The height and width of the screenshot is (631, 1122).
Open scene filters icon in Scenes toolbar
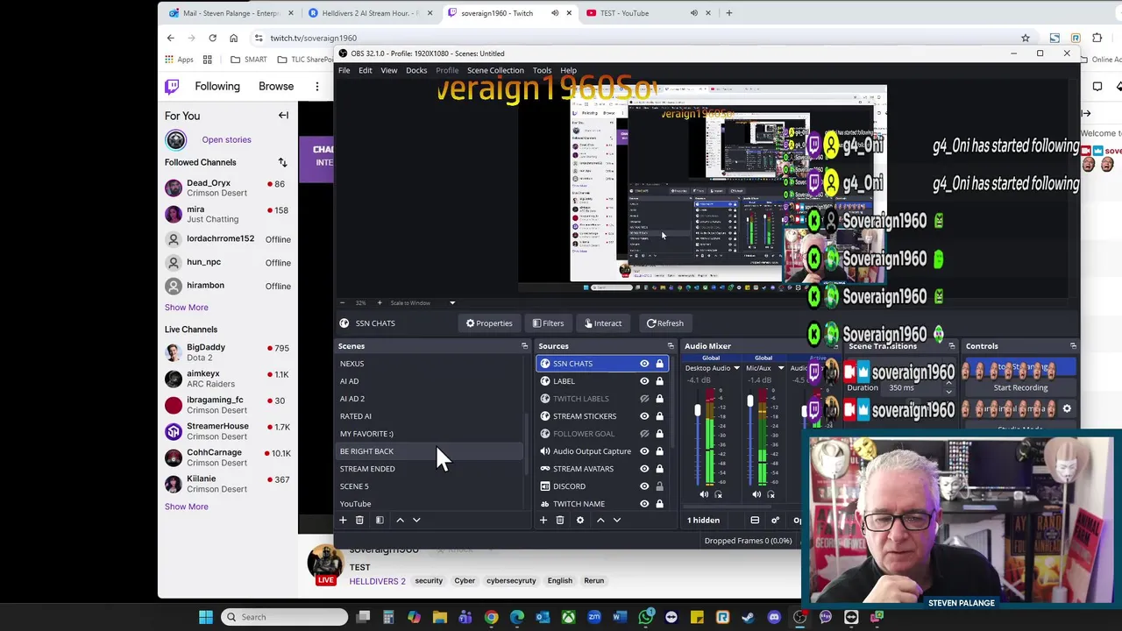pos(380,521)
